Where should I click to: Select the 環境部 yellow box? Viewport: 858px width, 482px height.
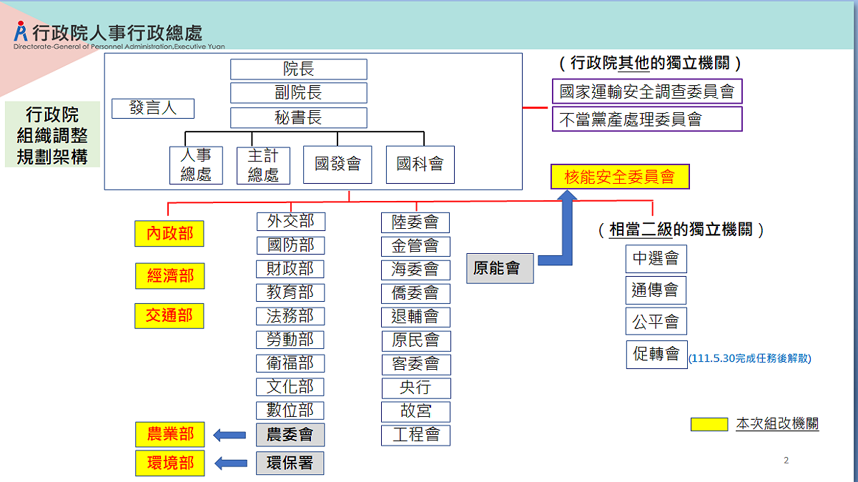[170, 463]
